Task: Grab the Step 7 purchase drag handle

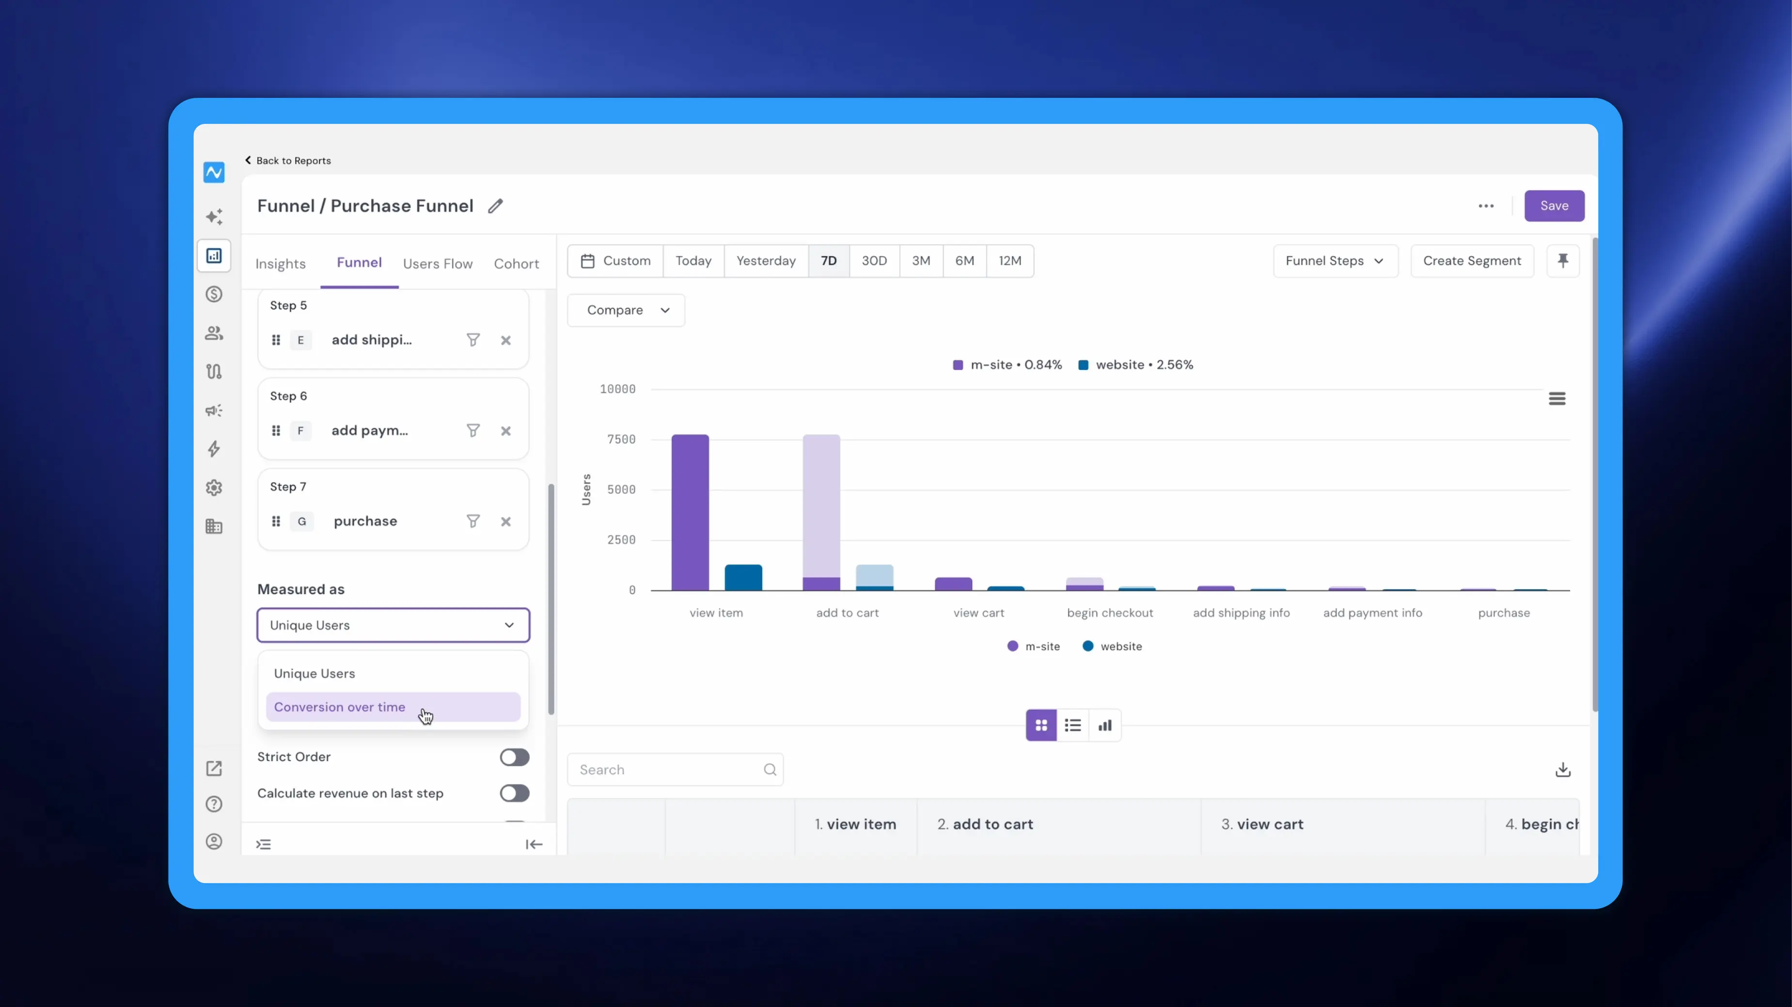Action: coord(276,521)
